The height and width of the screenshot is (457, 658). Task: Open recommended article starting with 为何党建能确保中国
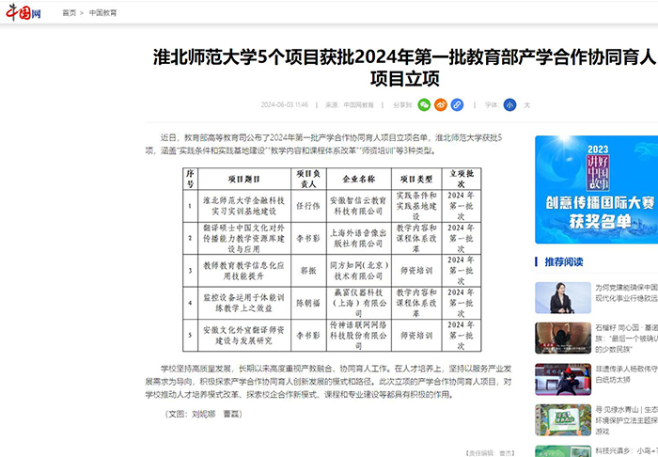pyautogui.click(x=625, y=292)
